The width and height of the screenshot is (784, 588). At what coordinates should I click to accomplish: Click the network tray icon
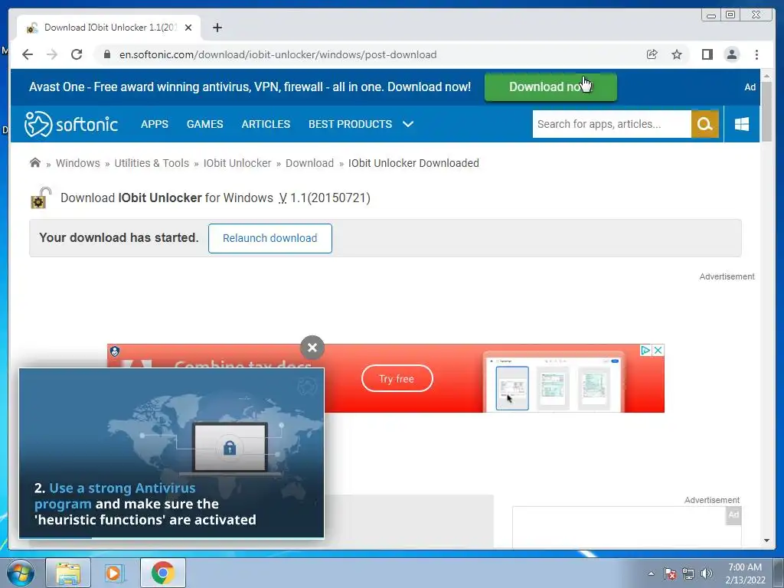[688, 573]
